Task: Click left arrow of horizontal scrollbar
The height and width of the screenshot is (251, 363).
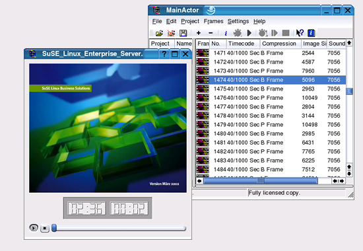Action: pyautogui.click(x=199, y=181)
